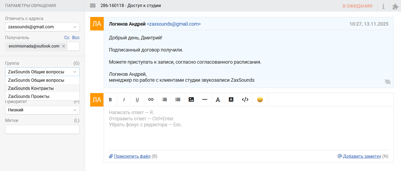Insert a hyperlink using link icon
401x171 pixels.
click(151, 100)
